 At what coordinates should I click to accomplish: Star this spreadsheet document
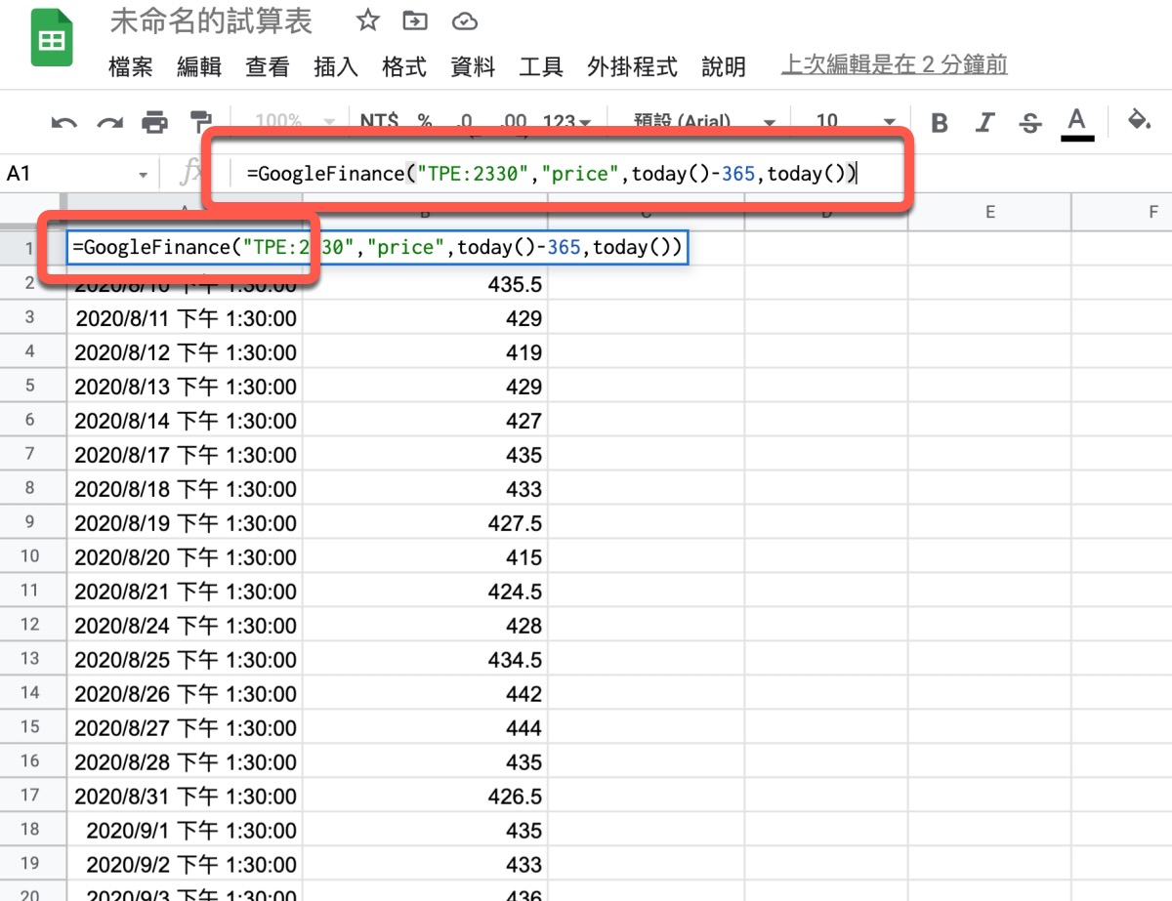[x=367, y=20]
